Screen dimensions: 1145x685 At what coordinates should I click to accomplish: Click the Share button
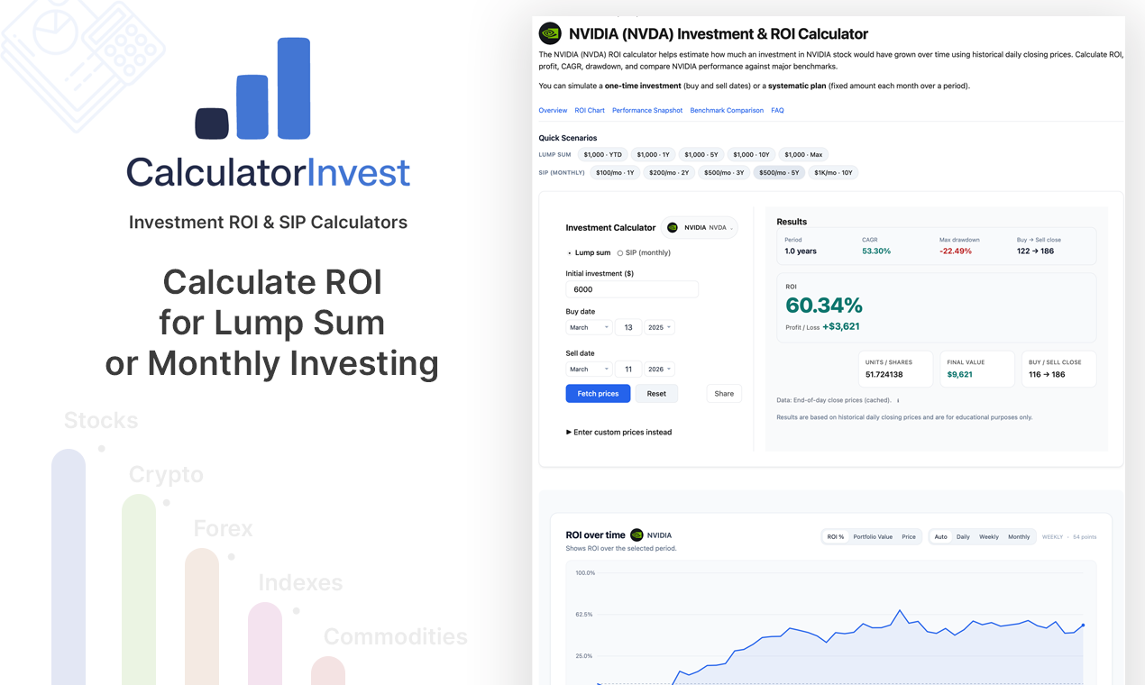724,393
